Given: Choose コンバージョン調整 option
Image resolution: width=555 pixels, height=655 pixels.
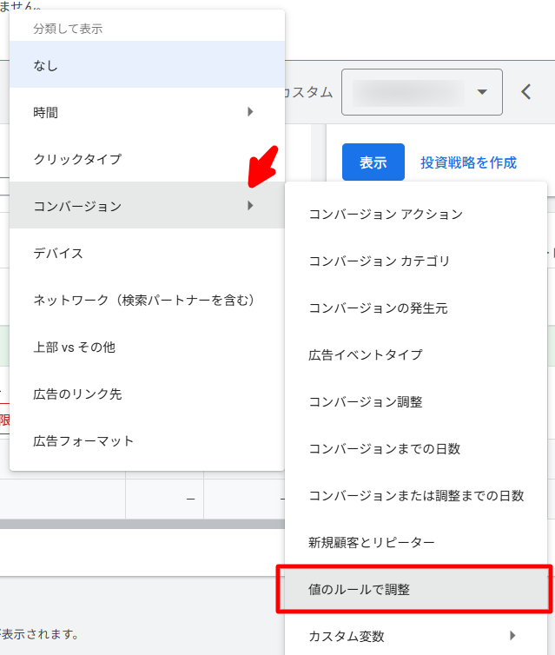Looking at the screenshot, I should [416, 401].
